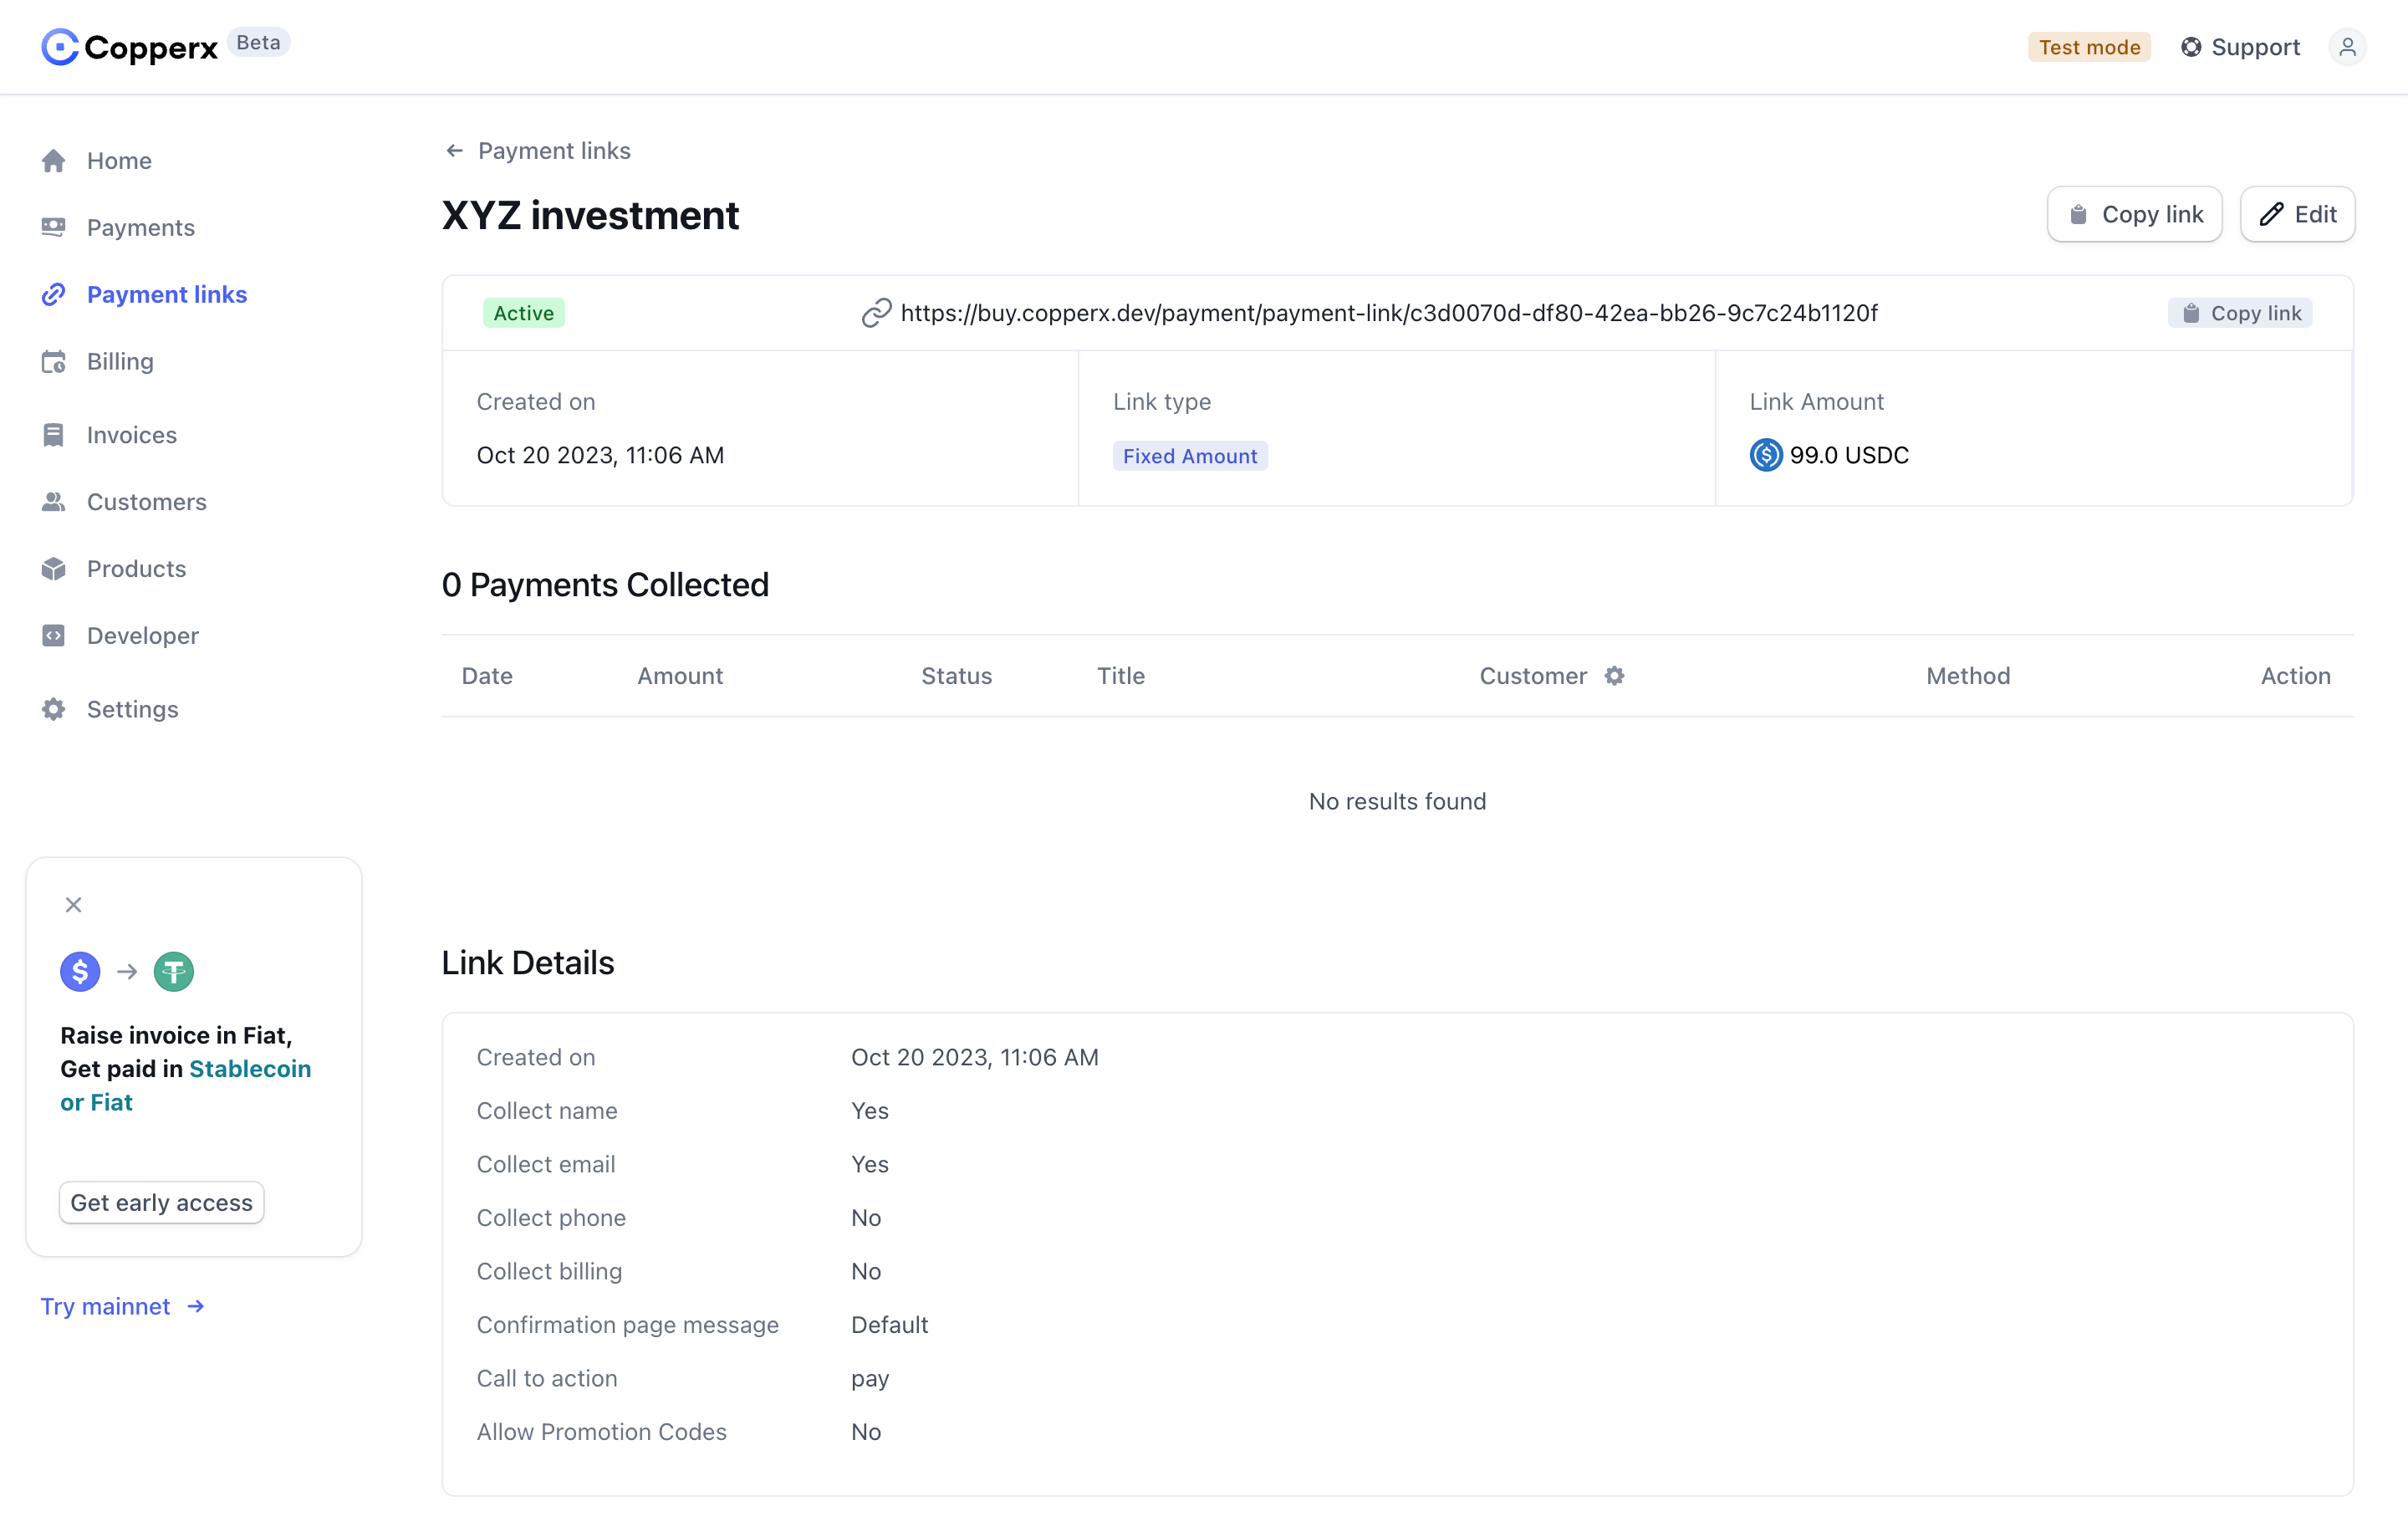Click the Developer code icon in sidebar
The height and width of the screenshot is (1537, 2408).
click(54, 636)
